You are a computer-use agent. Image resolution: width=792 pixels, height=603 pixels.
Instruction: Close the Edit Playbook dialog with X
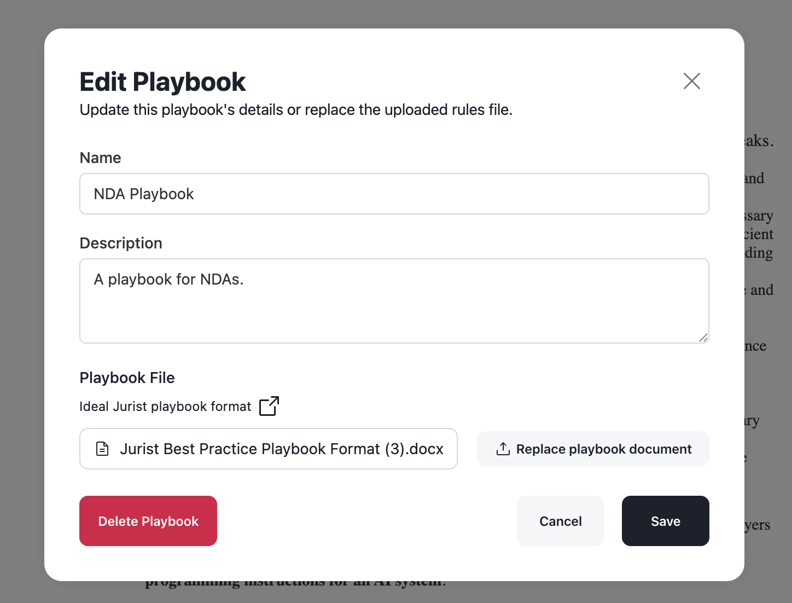pyautogui.click(x=692, y=81)
